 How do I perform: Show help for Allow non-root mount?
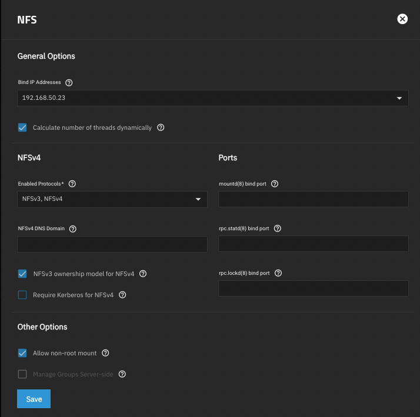[105, 353]
